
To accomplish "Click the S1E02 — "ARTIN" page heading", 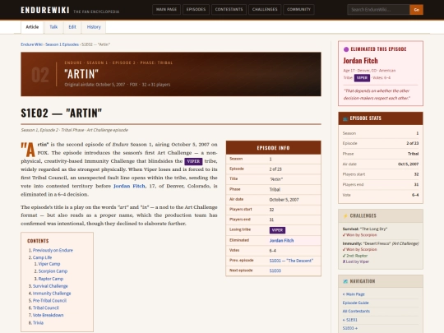I will pyautogui.click(x=61, y=113).
